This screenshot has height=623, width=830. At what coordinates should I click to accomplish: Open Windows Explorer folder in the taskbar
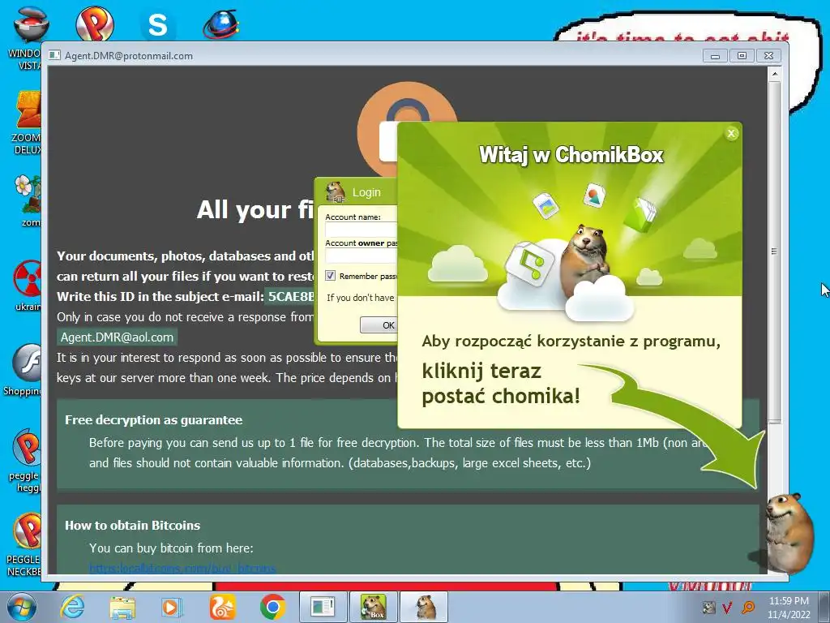pyautogui.click(x=122, y=607)
